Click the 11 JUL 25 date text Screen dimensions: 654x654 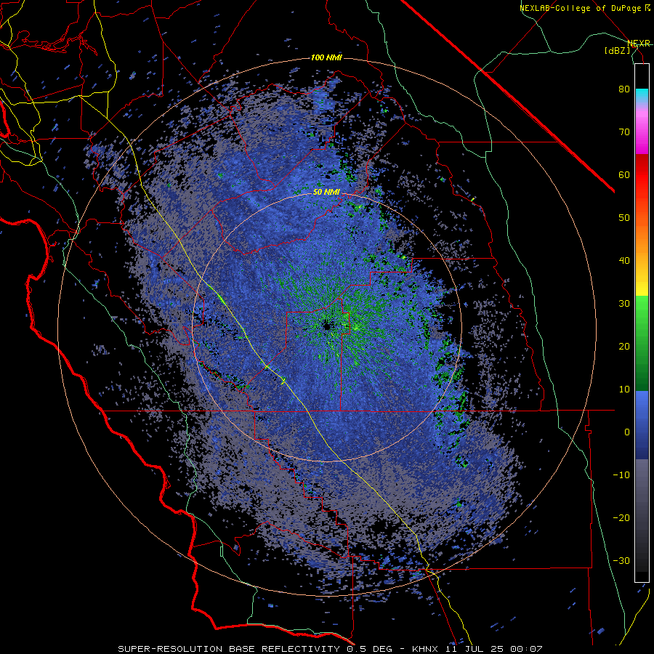click(x=476, y=649)
